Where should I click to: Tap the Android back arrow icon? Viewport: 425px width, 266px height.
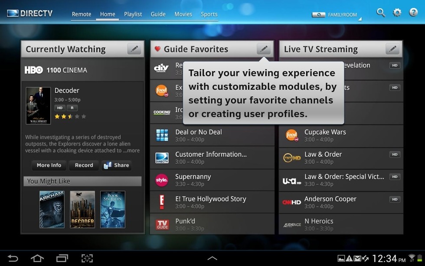point(13,258)
